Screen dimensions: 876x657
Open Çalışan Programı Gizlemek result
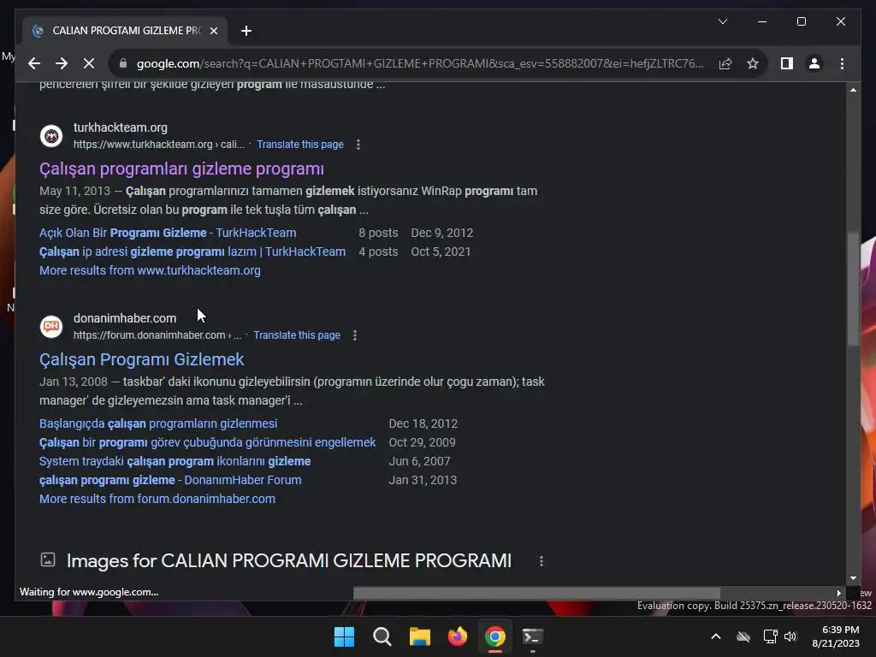click(141, 359)
